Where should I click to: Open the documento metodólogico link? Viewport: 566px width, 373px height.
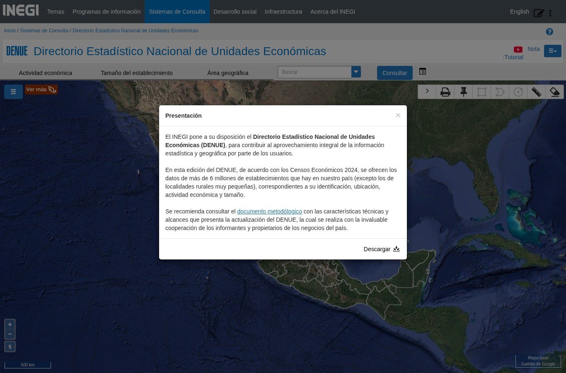pos(269,211)
